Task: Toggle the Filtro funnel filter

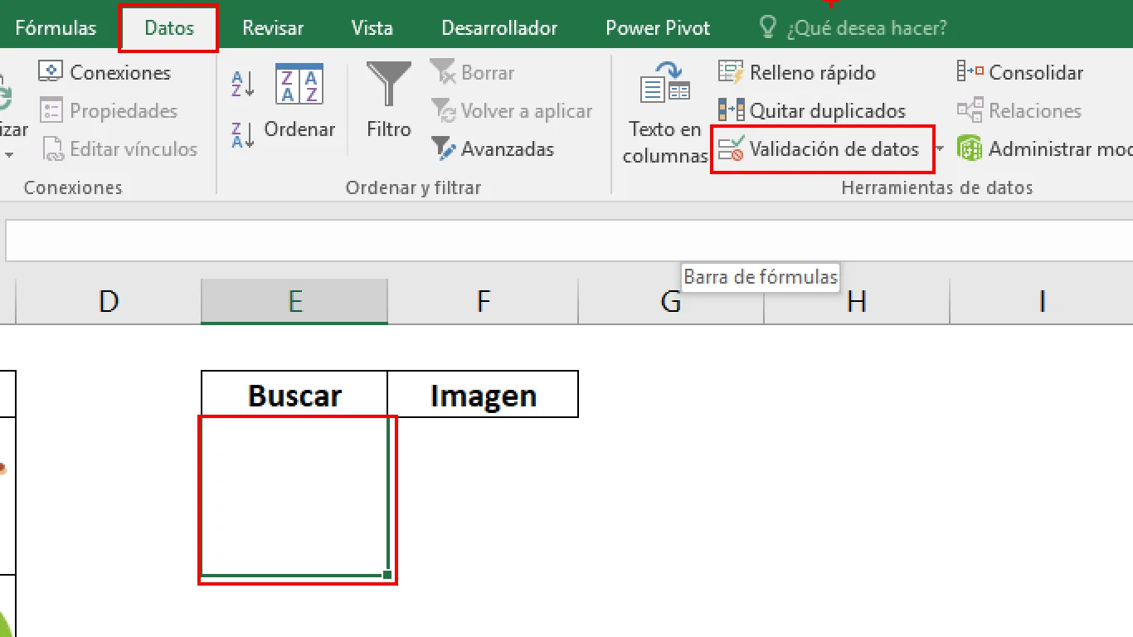Action: tap(389, 101)
